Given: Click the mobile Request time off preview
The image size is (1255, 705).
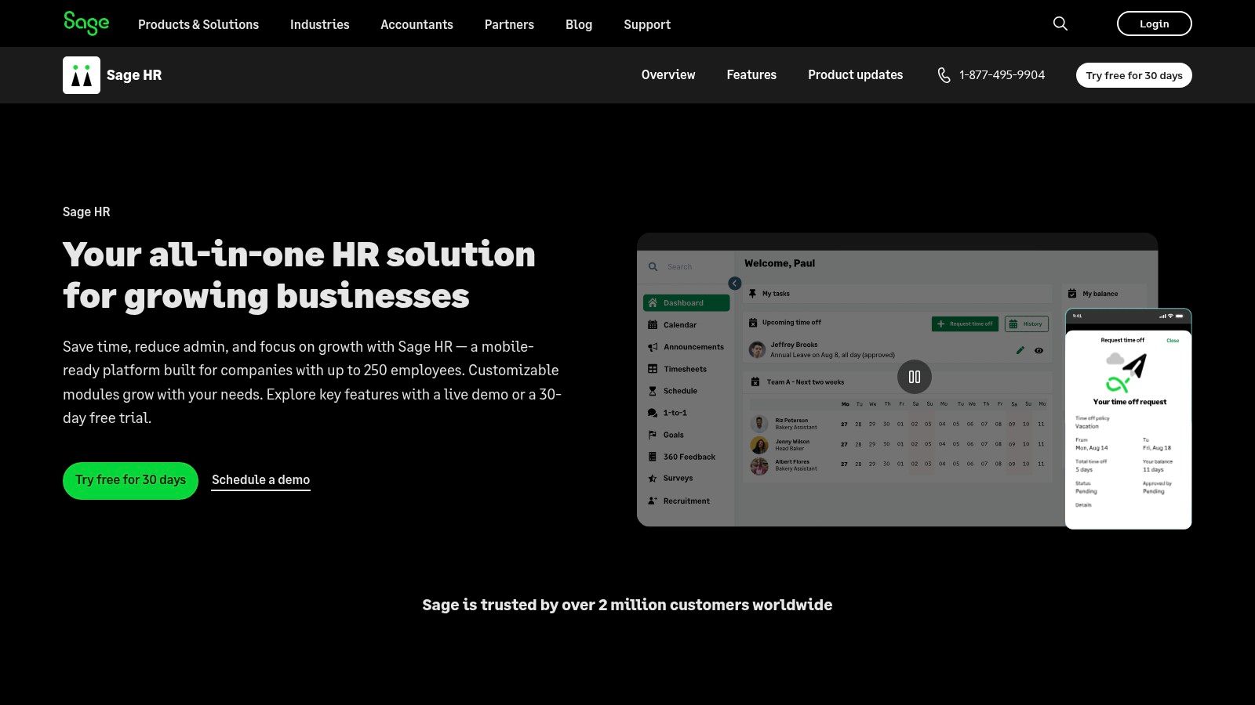Looking at the screenshot, I should tap(1129, 419).
